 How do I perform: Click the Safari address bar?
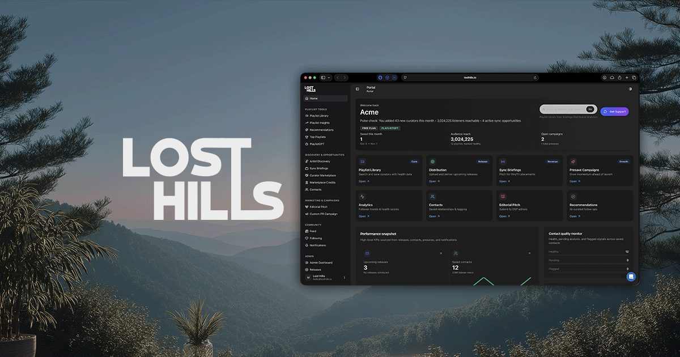(x=470, y=78)
